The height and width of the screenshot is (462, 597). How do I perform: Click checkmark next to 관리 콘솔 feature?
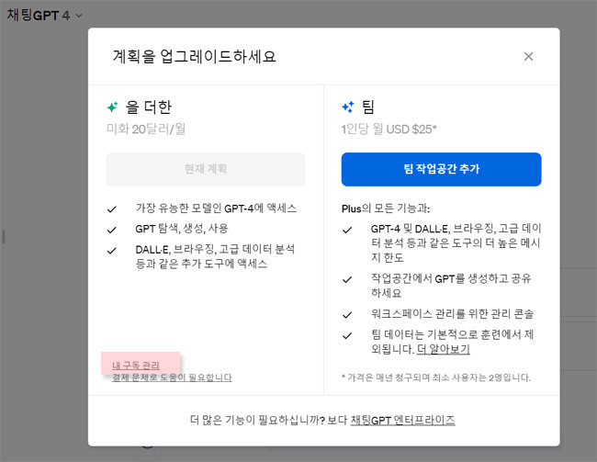pos(347,315)
